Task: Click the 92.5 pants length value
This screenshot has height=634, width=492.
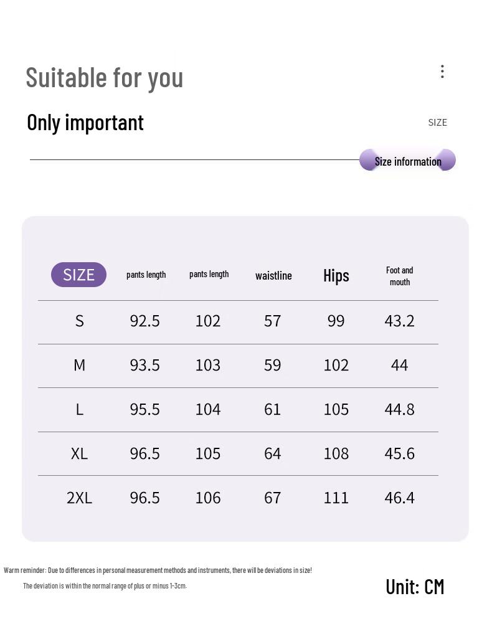Action: point(144,321)
